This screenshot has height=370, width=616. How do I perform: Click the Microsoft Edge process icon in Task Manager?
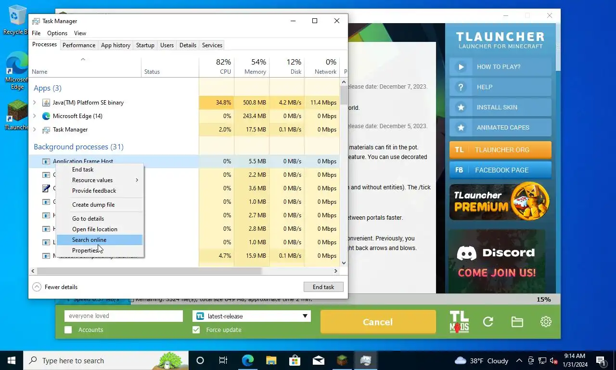46,116
